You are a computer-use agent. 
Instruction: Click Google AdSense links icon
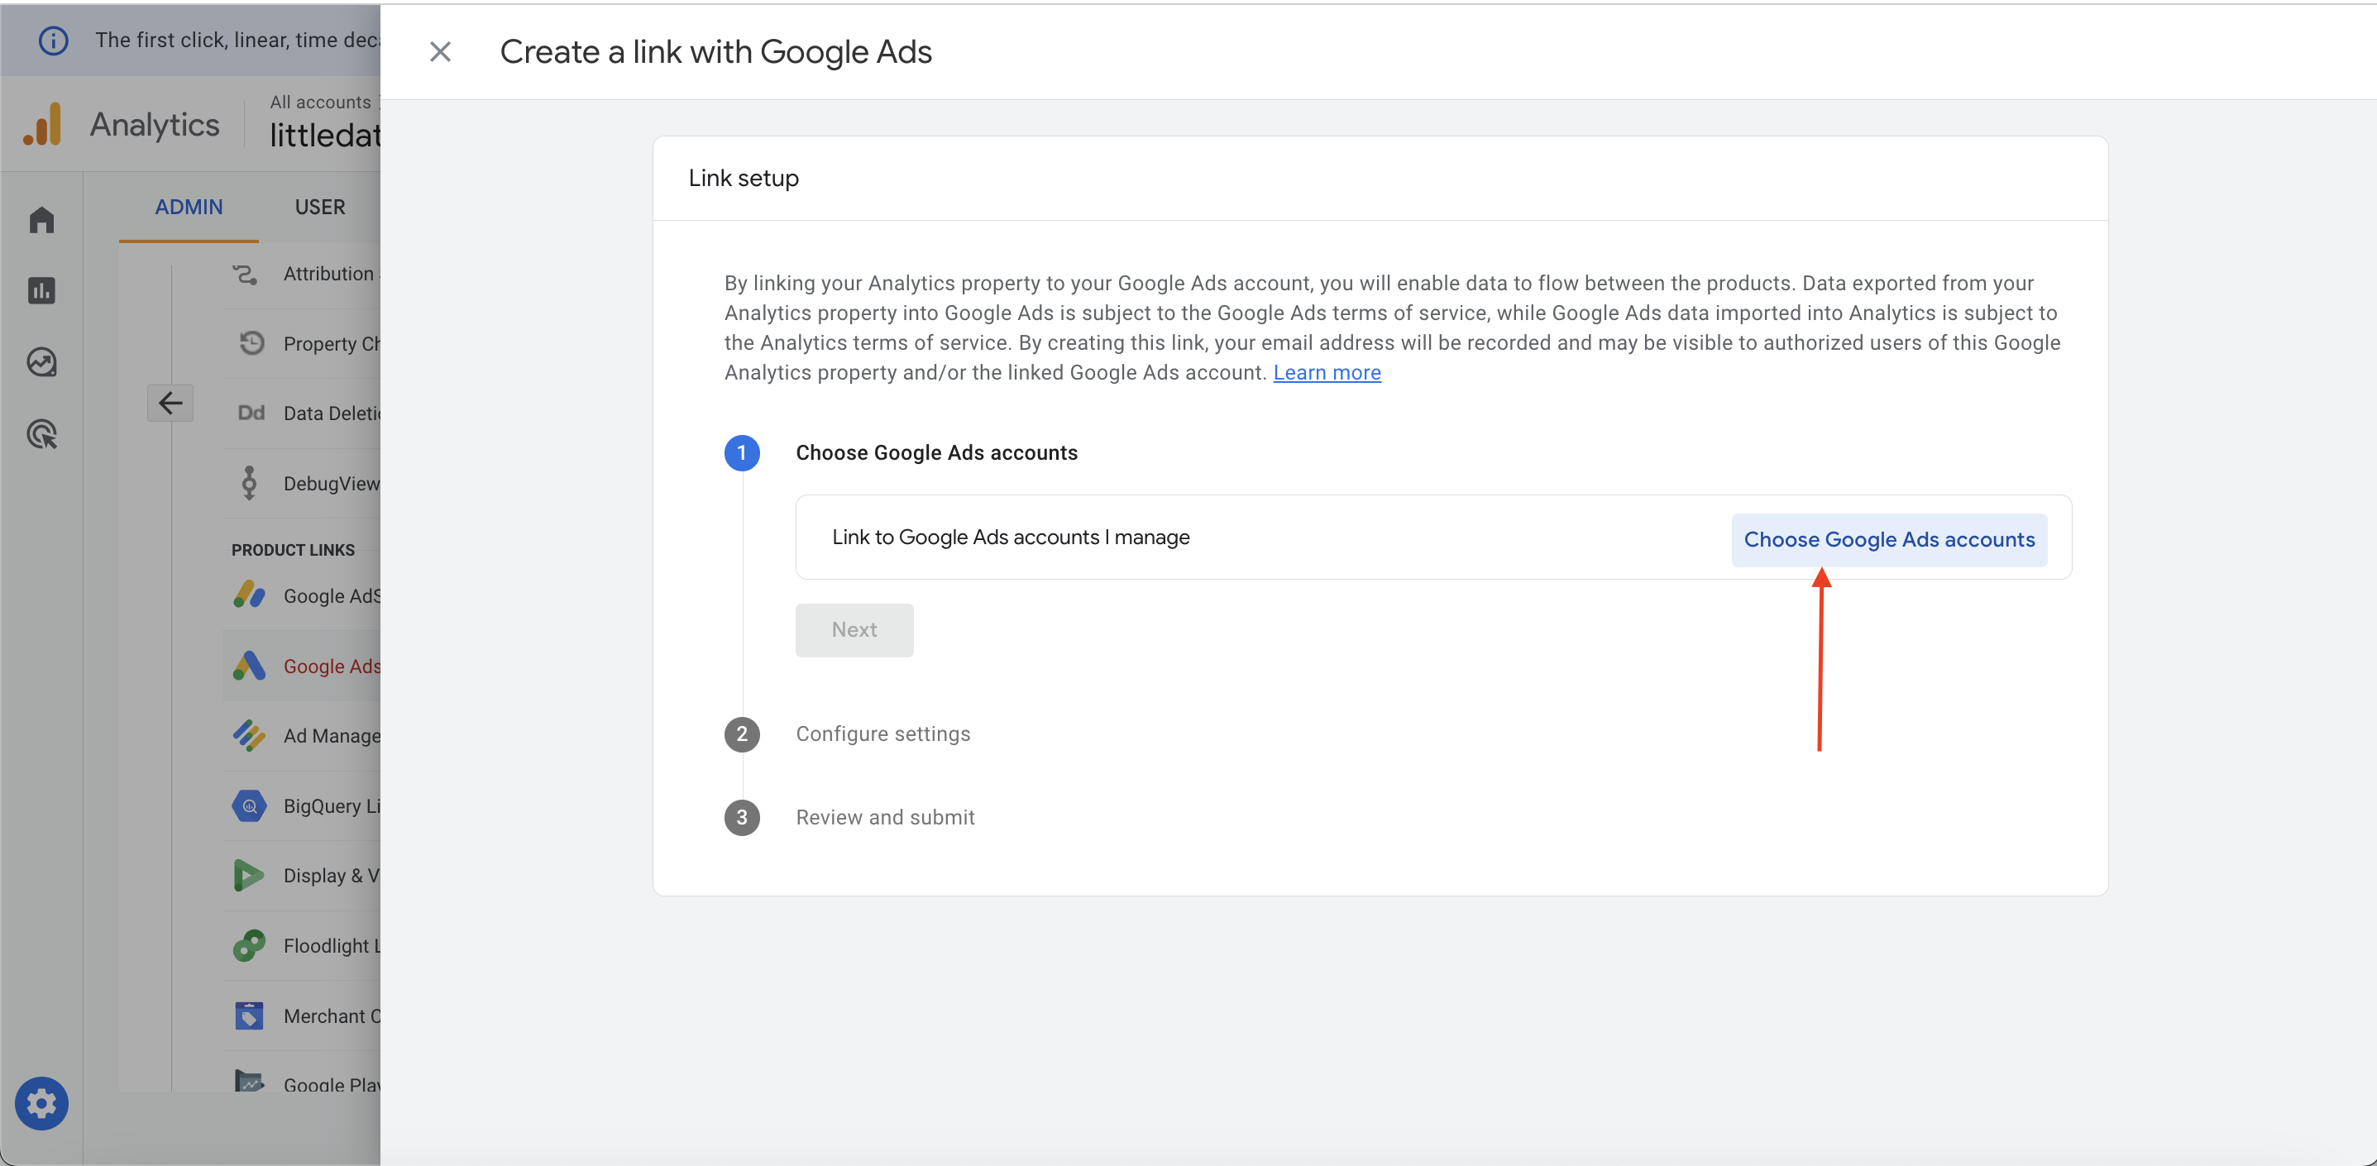249,595
